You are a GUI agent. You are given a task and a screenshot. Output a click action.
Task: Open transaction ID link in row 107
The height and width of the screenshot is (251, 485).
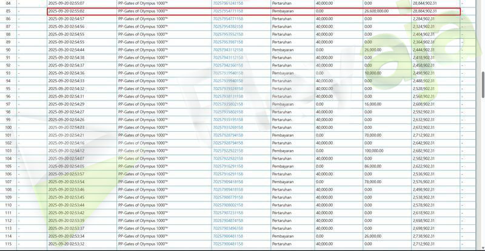coord(228,181)
